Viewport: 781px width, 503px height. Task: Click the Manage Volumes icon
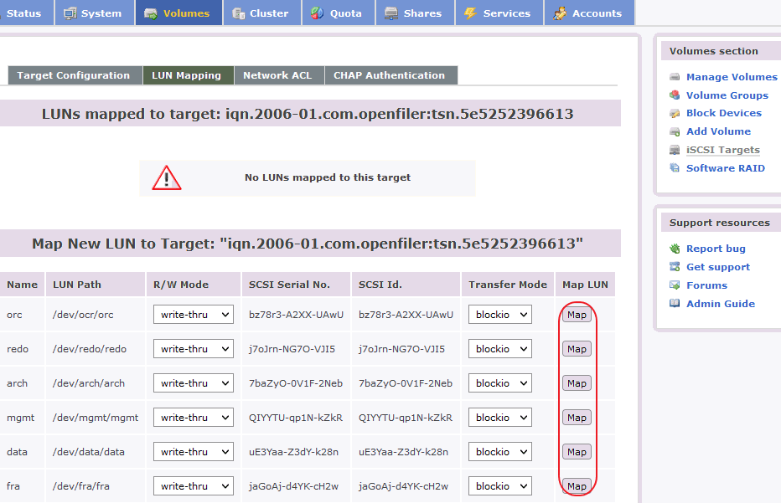(x=675, y=77)
